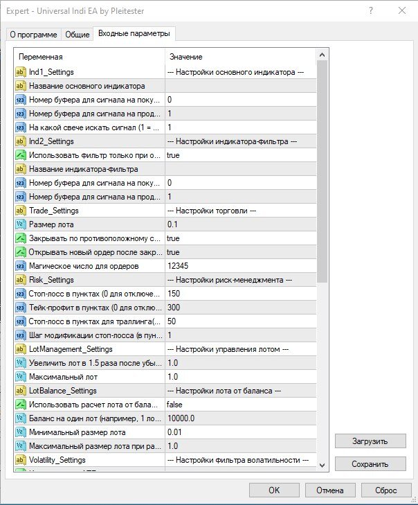Click the text '--- Настройки риск-менеджмента ---'
Image resolution: width=418 pixels, height=505 pixels.
[x=230, y=280]
